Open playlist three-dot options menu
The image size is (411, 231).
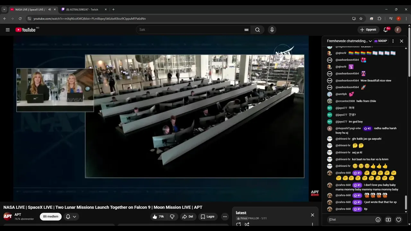point(312,225)
